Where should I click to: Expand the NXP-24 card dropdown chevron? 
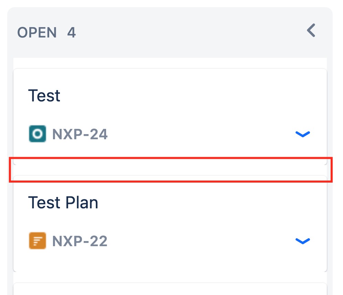pos(303,134)
